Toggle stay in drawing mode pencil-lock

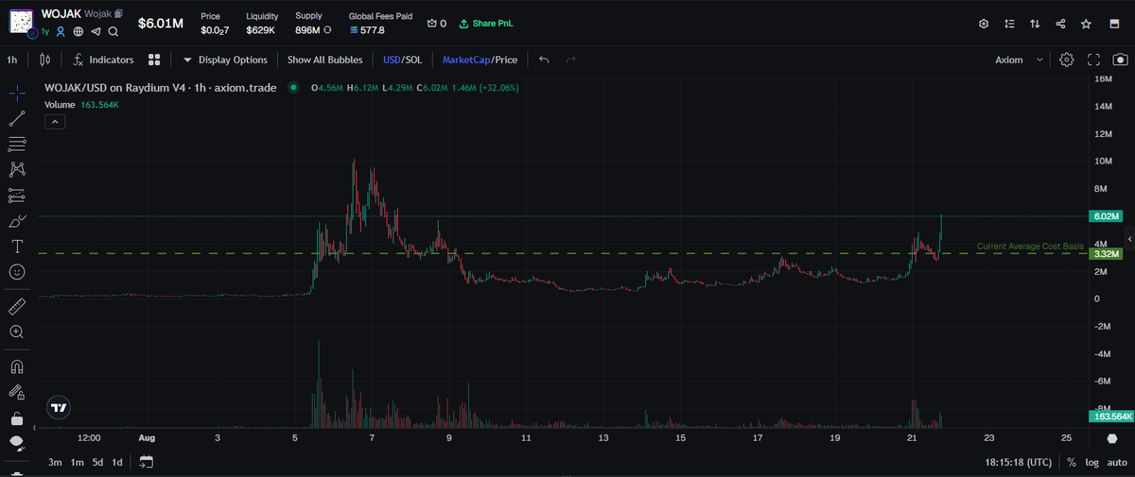17,392
